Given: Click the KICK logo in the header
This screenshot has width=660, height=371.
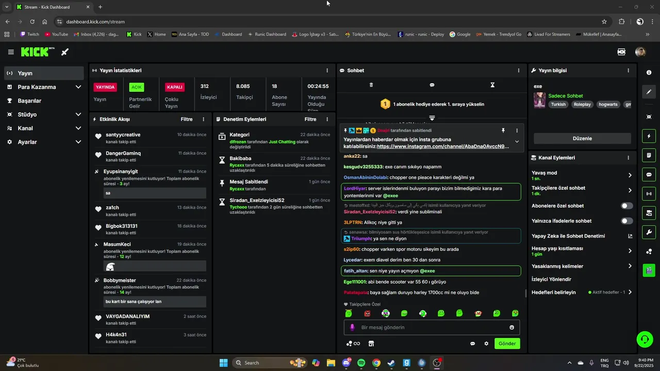Looking at the screenshot, I should coord(38,52).
